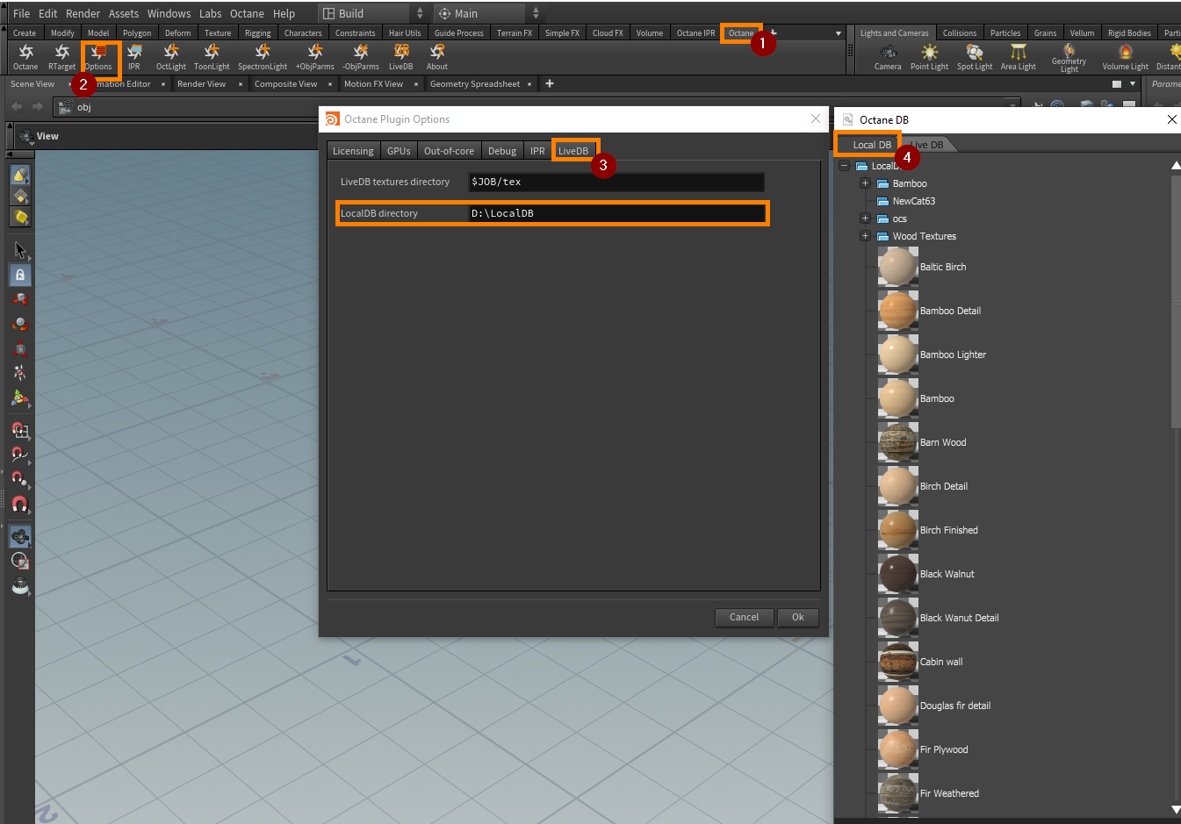Create a Point Light
Viewport: 1181px width, 824px height.
tap(929, 58)
